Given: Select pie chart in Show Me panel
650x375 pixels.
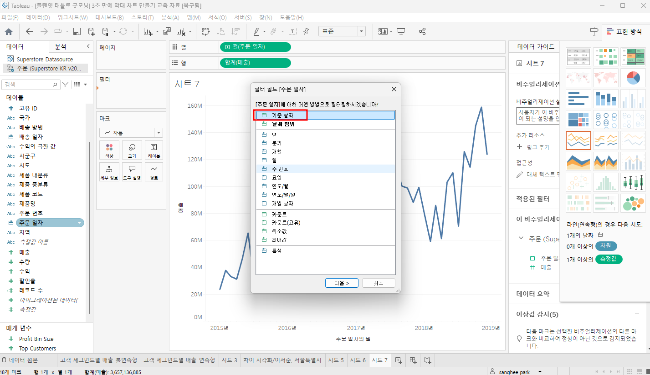Looking at the screenshot, I should point(633,78).
